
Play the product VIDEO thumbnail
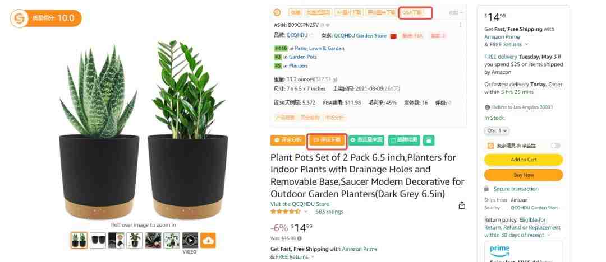(190, 240)
